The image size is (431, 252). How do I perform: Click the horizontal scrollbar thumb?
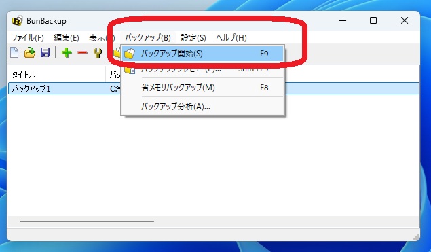pyautogui.click(x=87, y=221)
